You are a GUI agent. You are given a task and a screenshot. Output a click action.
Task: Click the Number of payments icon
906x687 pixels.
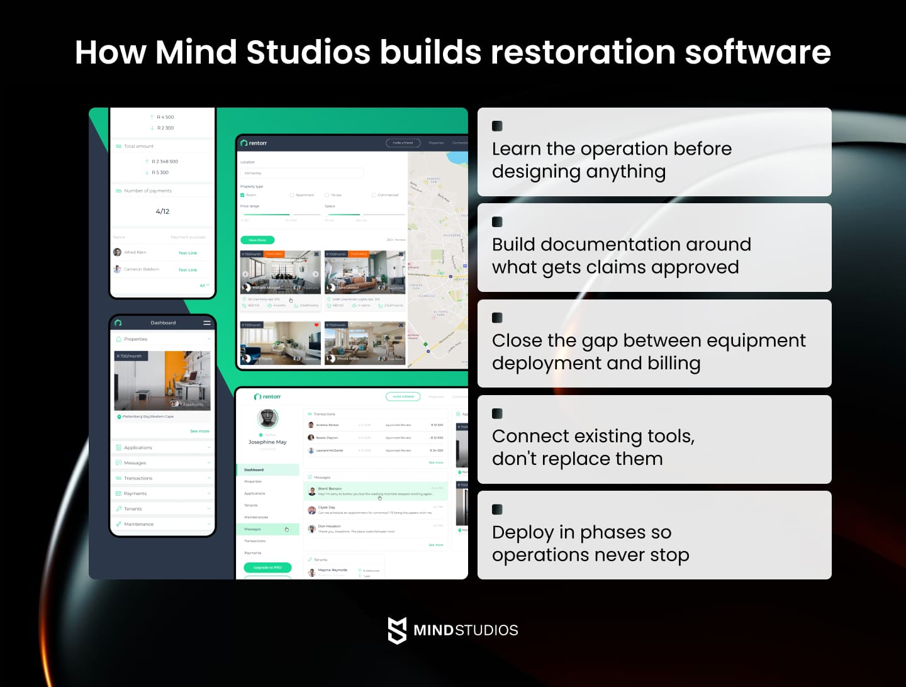pos(118,191)
